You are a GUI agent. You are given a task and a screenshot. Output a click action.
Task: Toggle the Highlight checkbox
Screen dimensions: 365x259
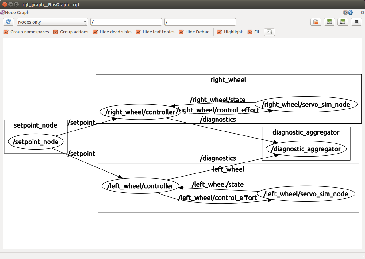tap(219, 32)
